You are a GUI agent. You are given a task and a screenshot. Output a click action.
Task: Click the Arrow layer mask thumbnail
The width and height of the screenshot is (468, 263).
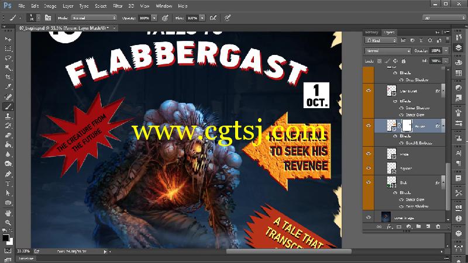click(407, 126)
